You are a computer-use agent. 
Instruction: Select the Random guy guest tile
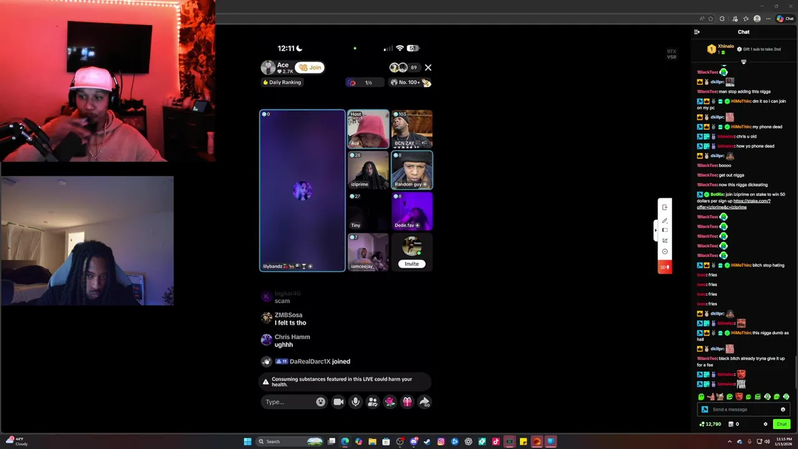tap(411, 170)
